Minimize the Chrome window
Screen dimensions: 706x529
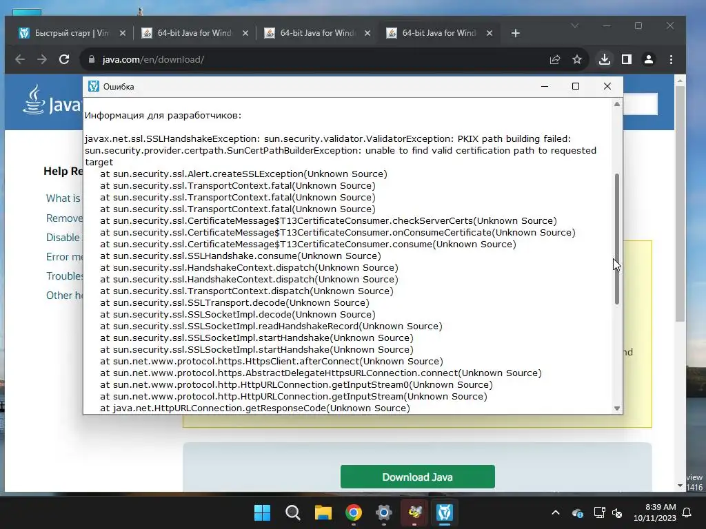pos(607,25)
